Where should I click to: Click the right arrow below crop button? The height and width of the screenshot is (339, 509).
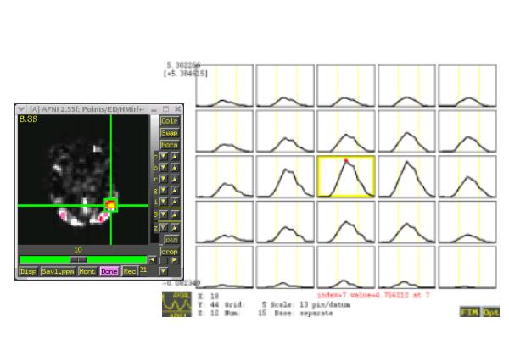[x=175, y=260]
